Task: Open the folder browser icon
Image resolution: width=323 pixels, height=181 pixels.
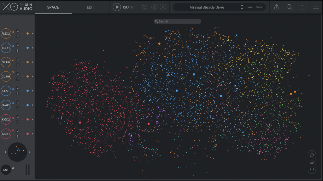Action: [302, 7]
